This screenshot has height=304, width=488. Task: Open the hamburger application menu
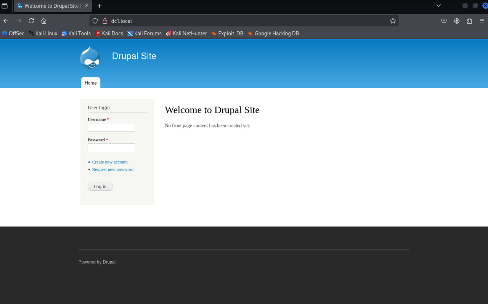tap(482, 21)
